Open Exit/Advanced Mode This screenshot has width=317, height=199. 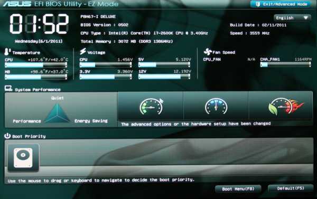point(281,4)
